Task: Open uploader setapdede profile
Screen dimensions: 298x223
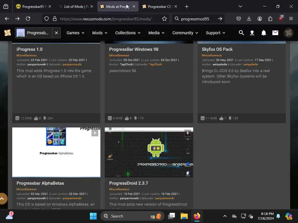Action: pos(251,64)
